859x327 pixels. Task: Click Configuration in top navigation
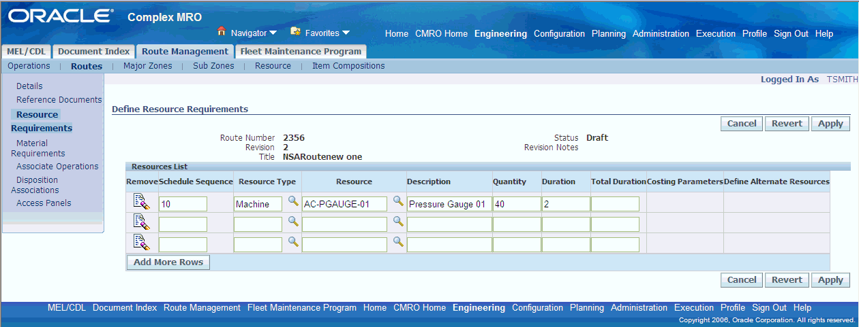pyautogui.click(x=559, y=34)
